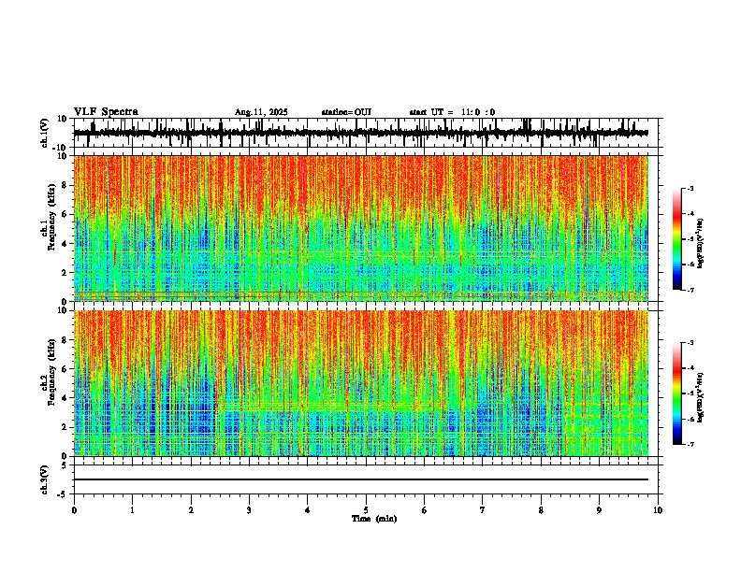Select the date text 'Aug. 11, 2025'
Screen dimensions: 741x572
tap(261, 112)
